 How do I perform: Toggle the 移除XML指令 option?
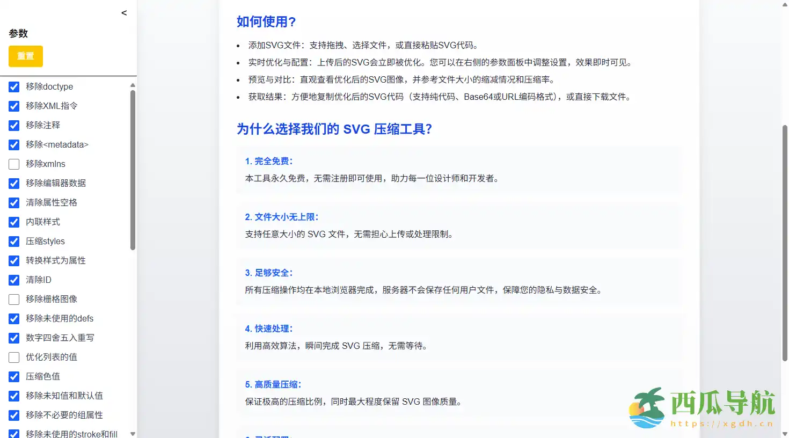[x=14, y=106]
